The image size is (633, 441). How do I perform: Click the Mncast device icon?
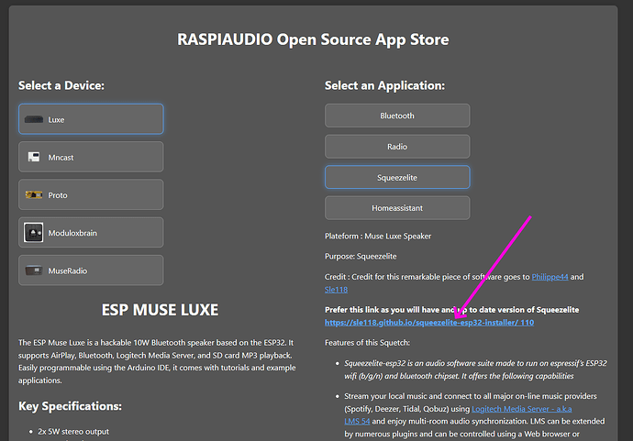[x=34, y=158]
